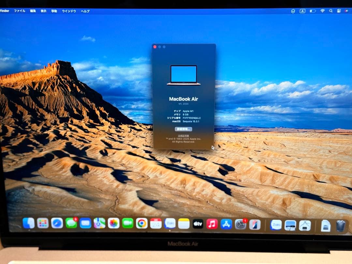This screenshot has width=352, height=264.
Task: Launch Google Chrome from the Dock
Action: pyautogui.click(x=142, y=224)
